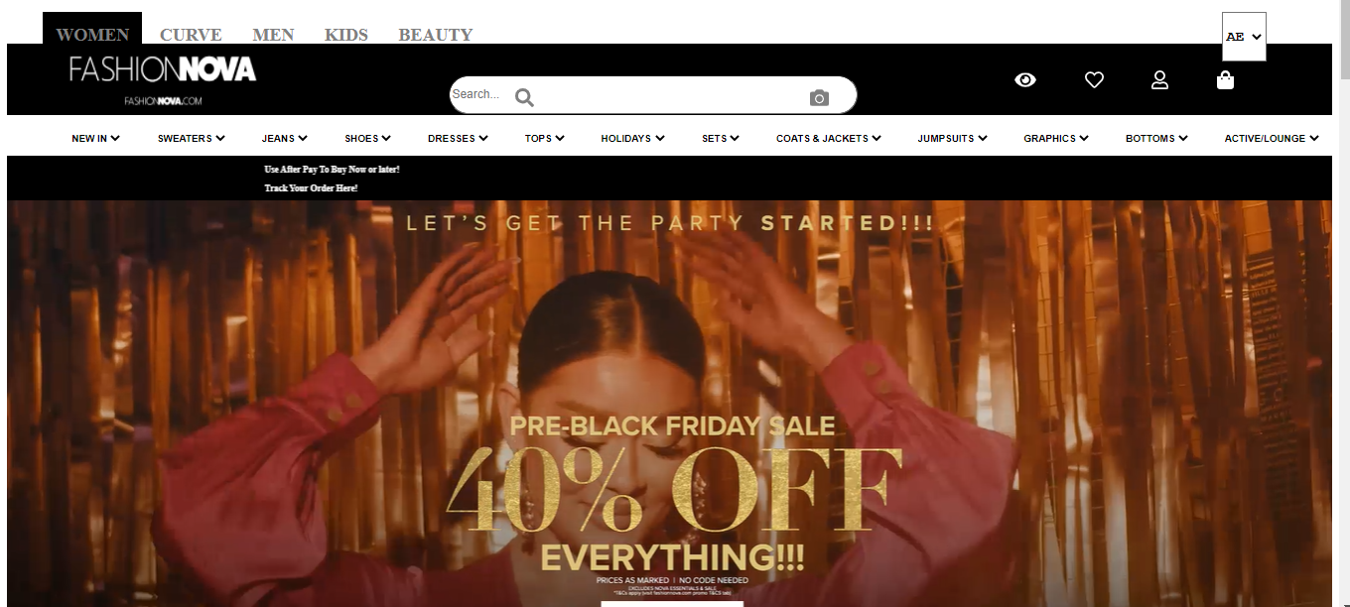Screen dimensions: 1350x607
Task: Click the 40% OFF sale banner
Action: [x=669, y=404]
